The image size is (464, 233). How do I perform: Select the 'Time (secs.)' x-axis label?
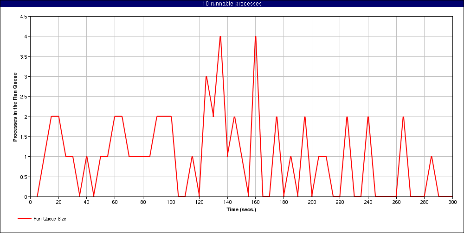coord(241,209)
